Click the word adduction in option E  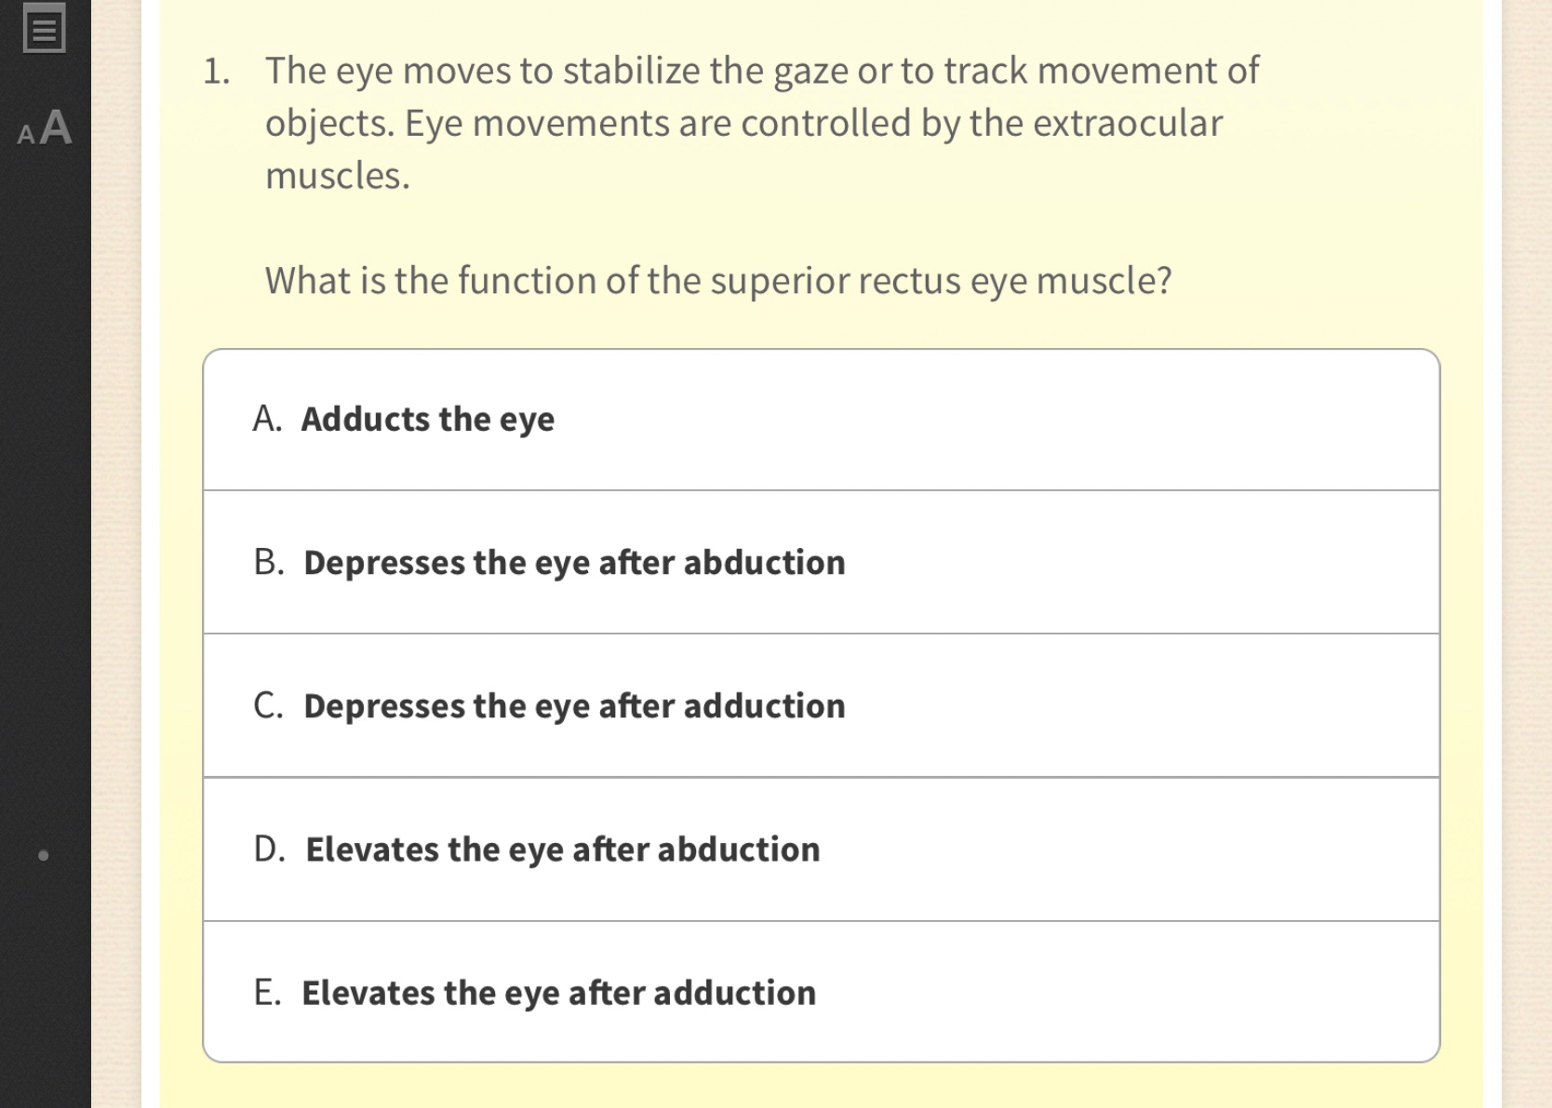[734, 993]
